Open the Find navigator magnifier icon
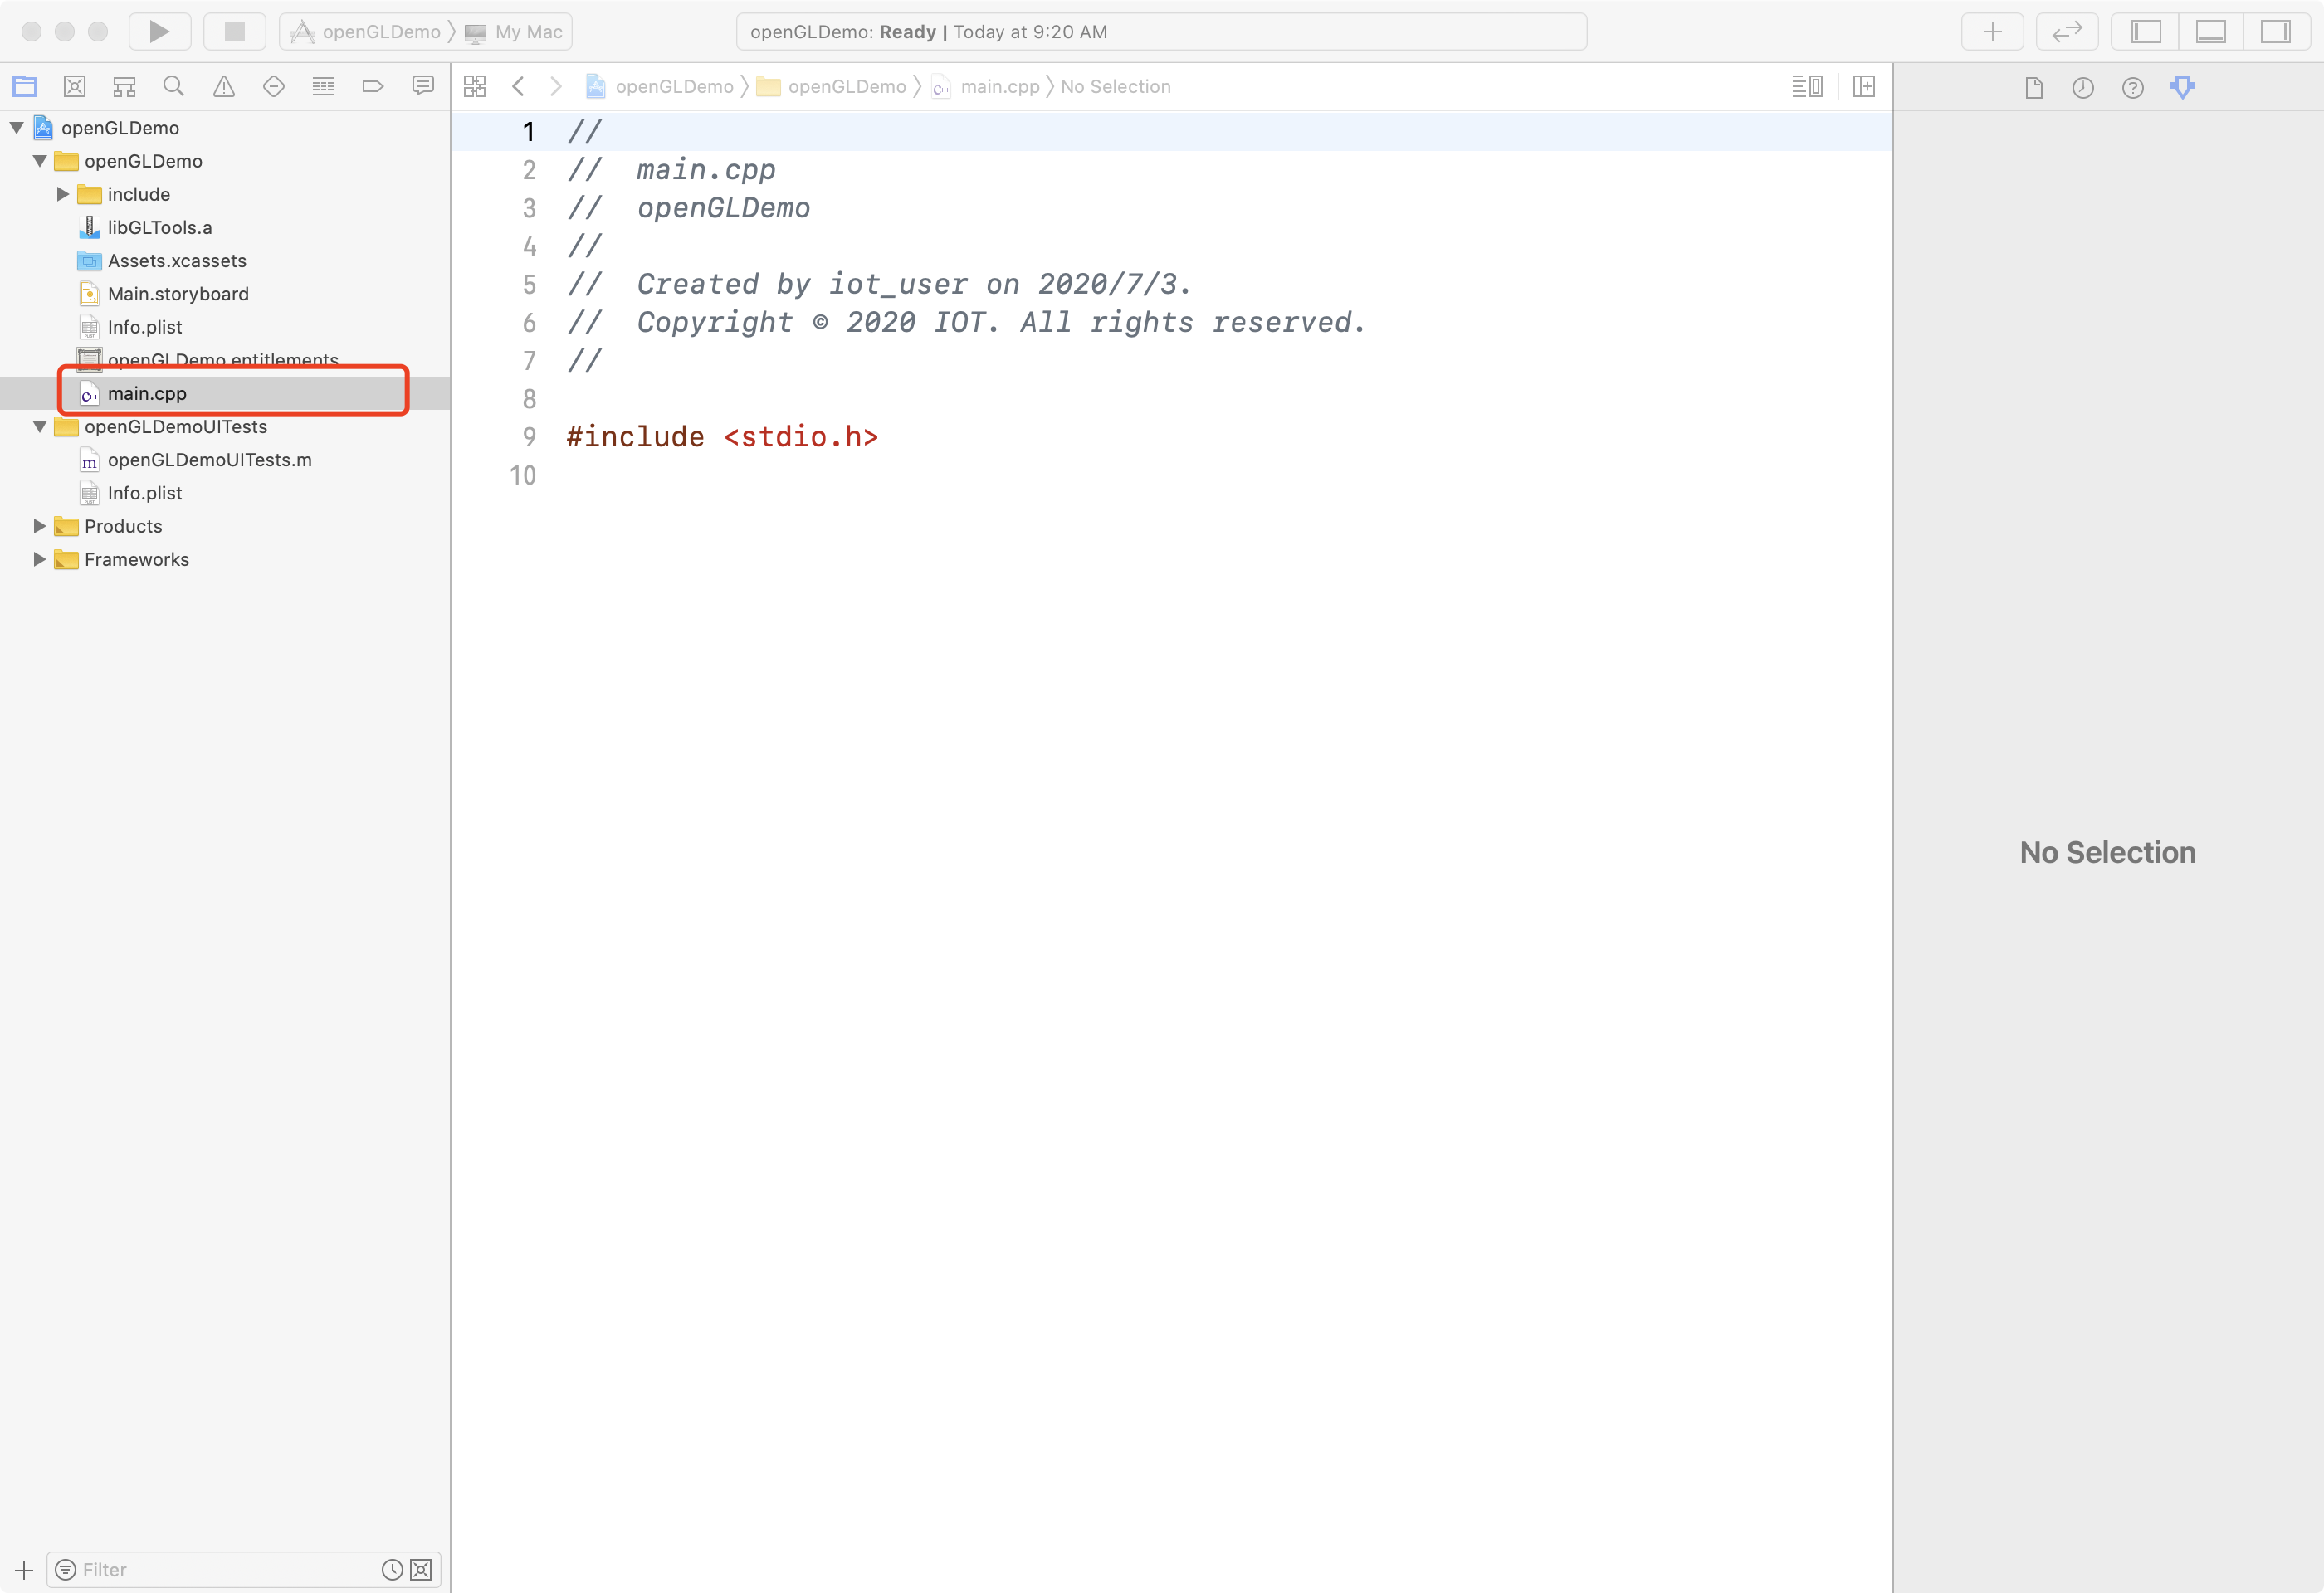Viewport: 2324px width, 1593px height. 173,87
